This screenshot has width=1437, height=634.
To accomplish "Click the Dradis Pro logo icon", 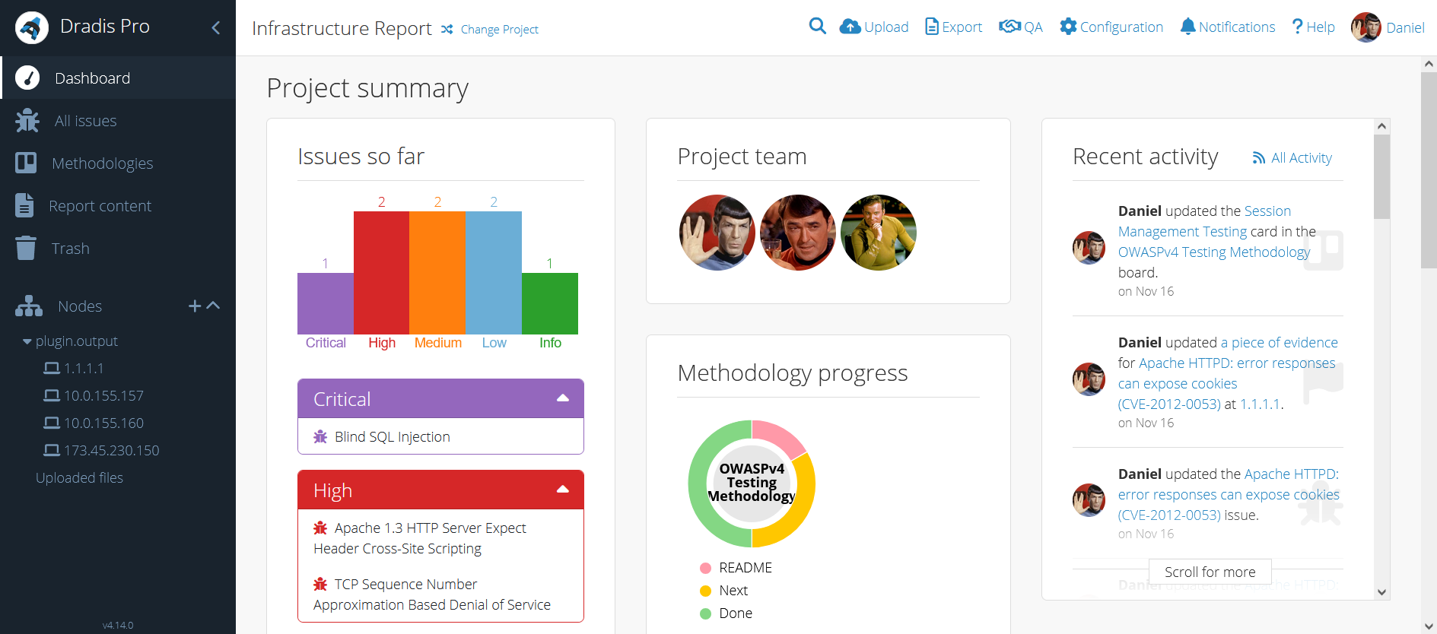I will click(x=32, y=27).
